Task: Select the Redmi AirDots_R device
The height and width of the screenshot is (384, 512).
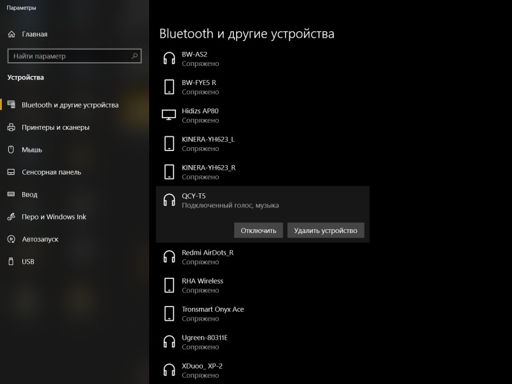Action: coord(263,257)
